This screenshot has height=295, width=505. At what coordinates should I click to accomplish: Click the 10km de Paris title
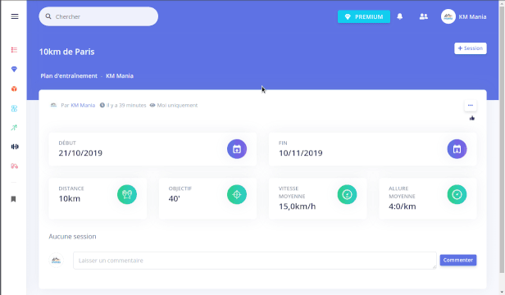pos(66,52)
